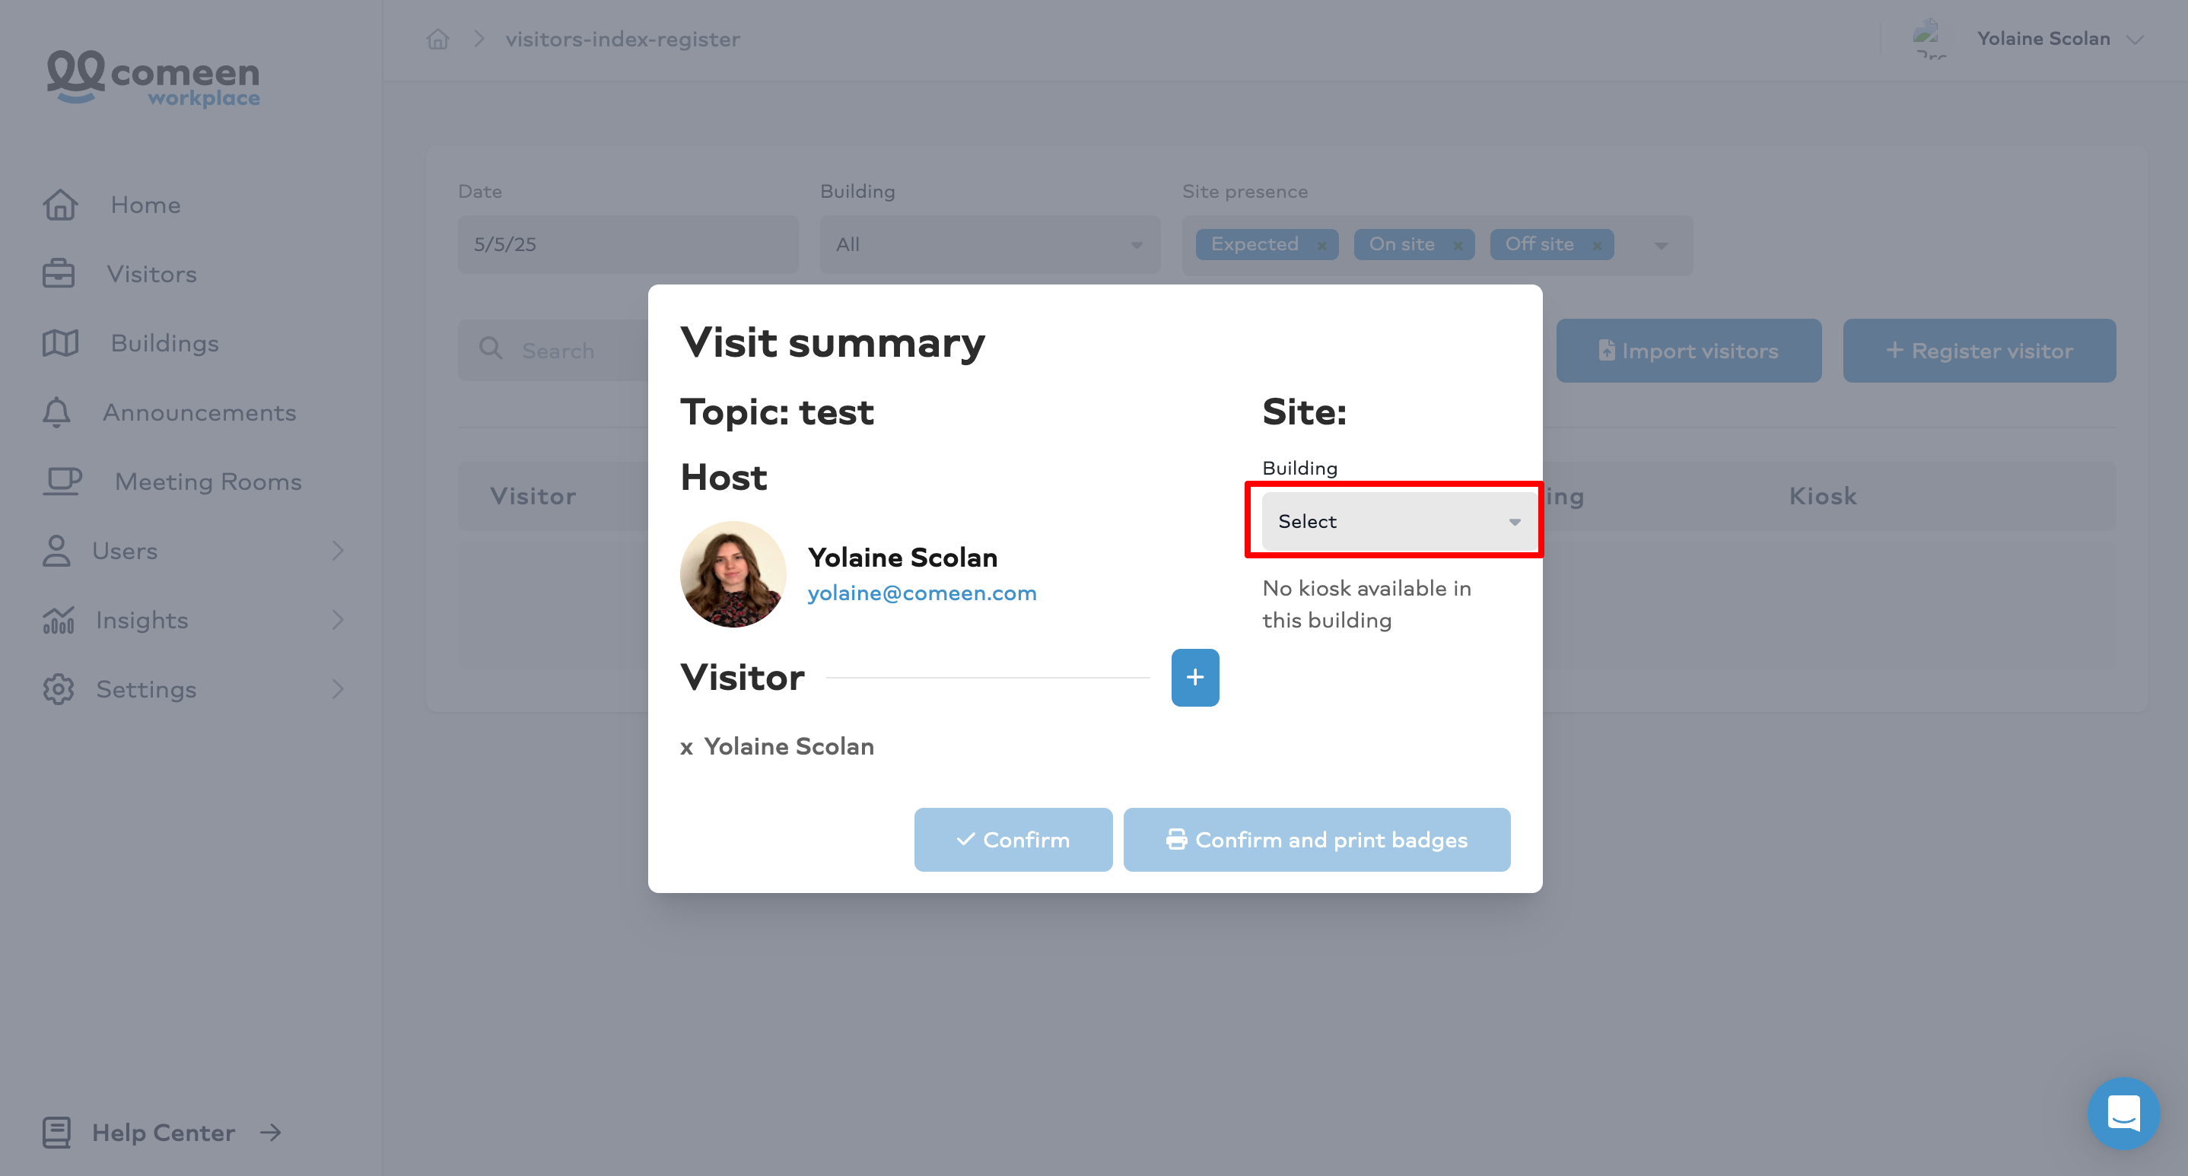Click the Help Center arrow icon
Viewport: 2188px width, 1176px height.
click(x=270, y=1133)
